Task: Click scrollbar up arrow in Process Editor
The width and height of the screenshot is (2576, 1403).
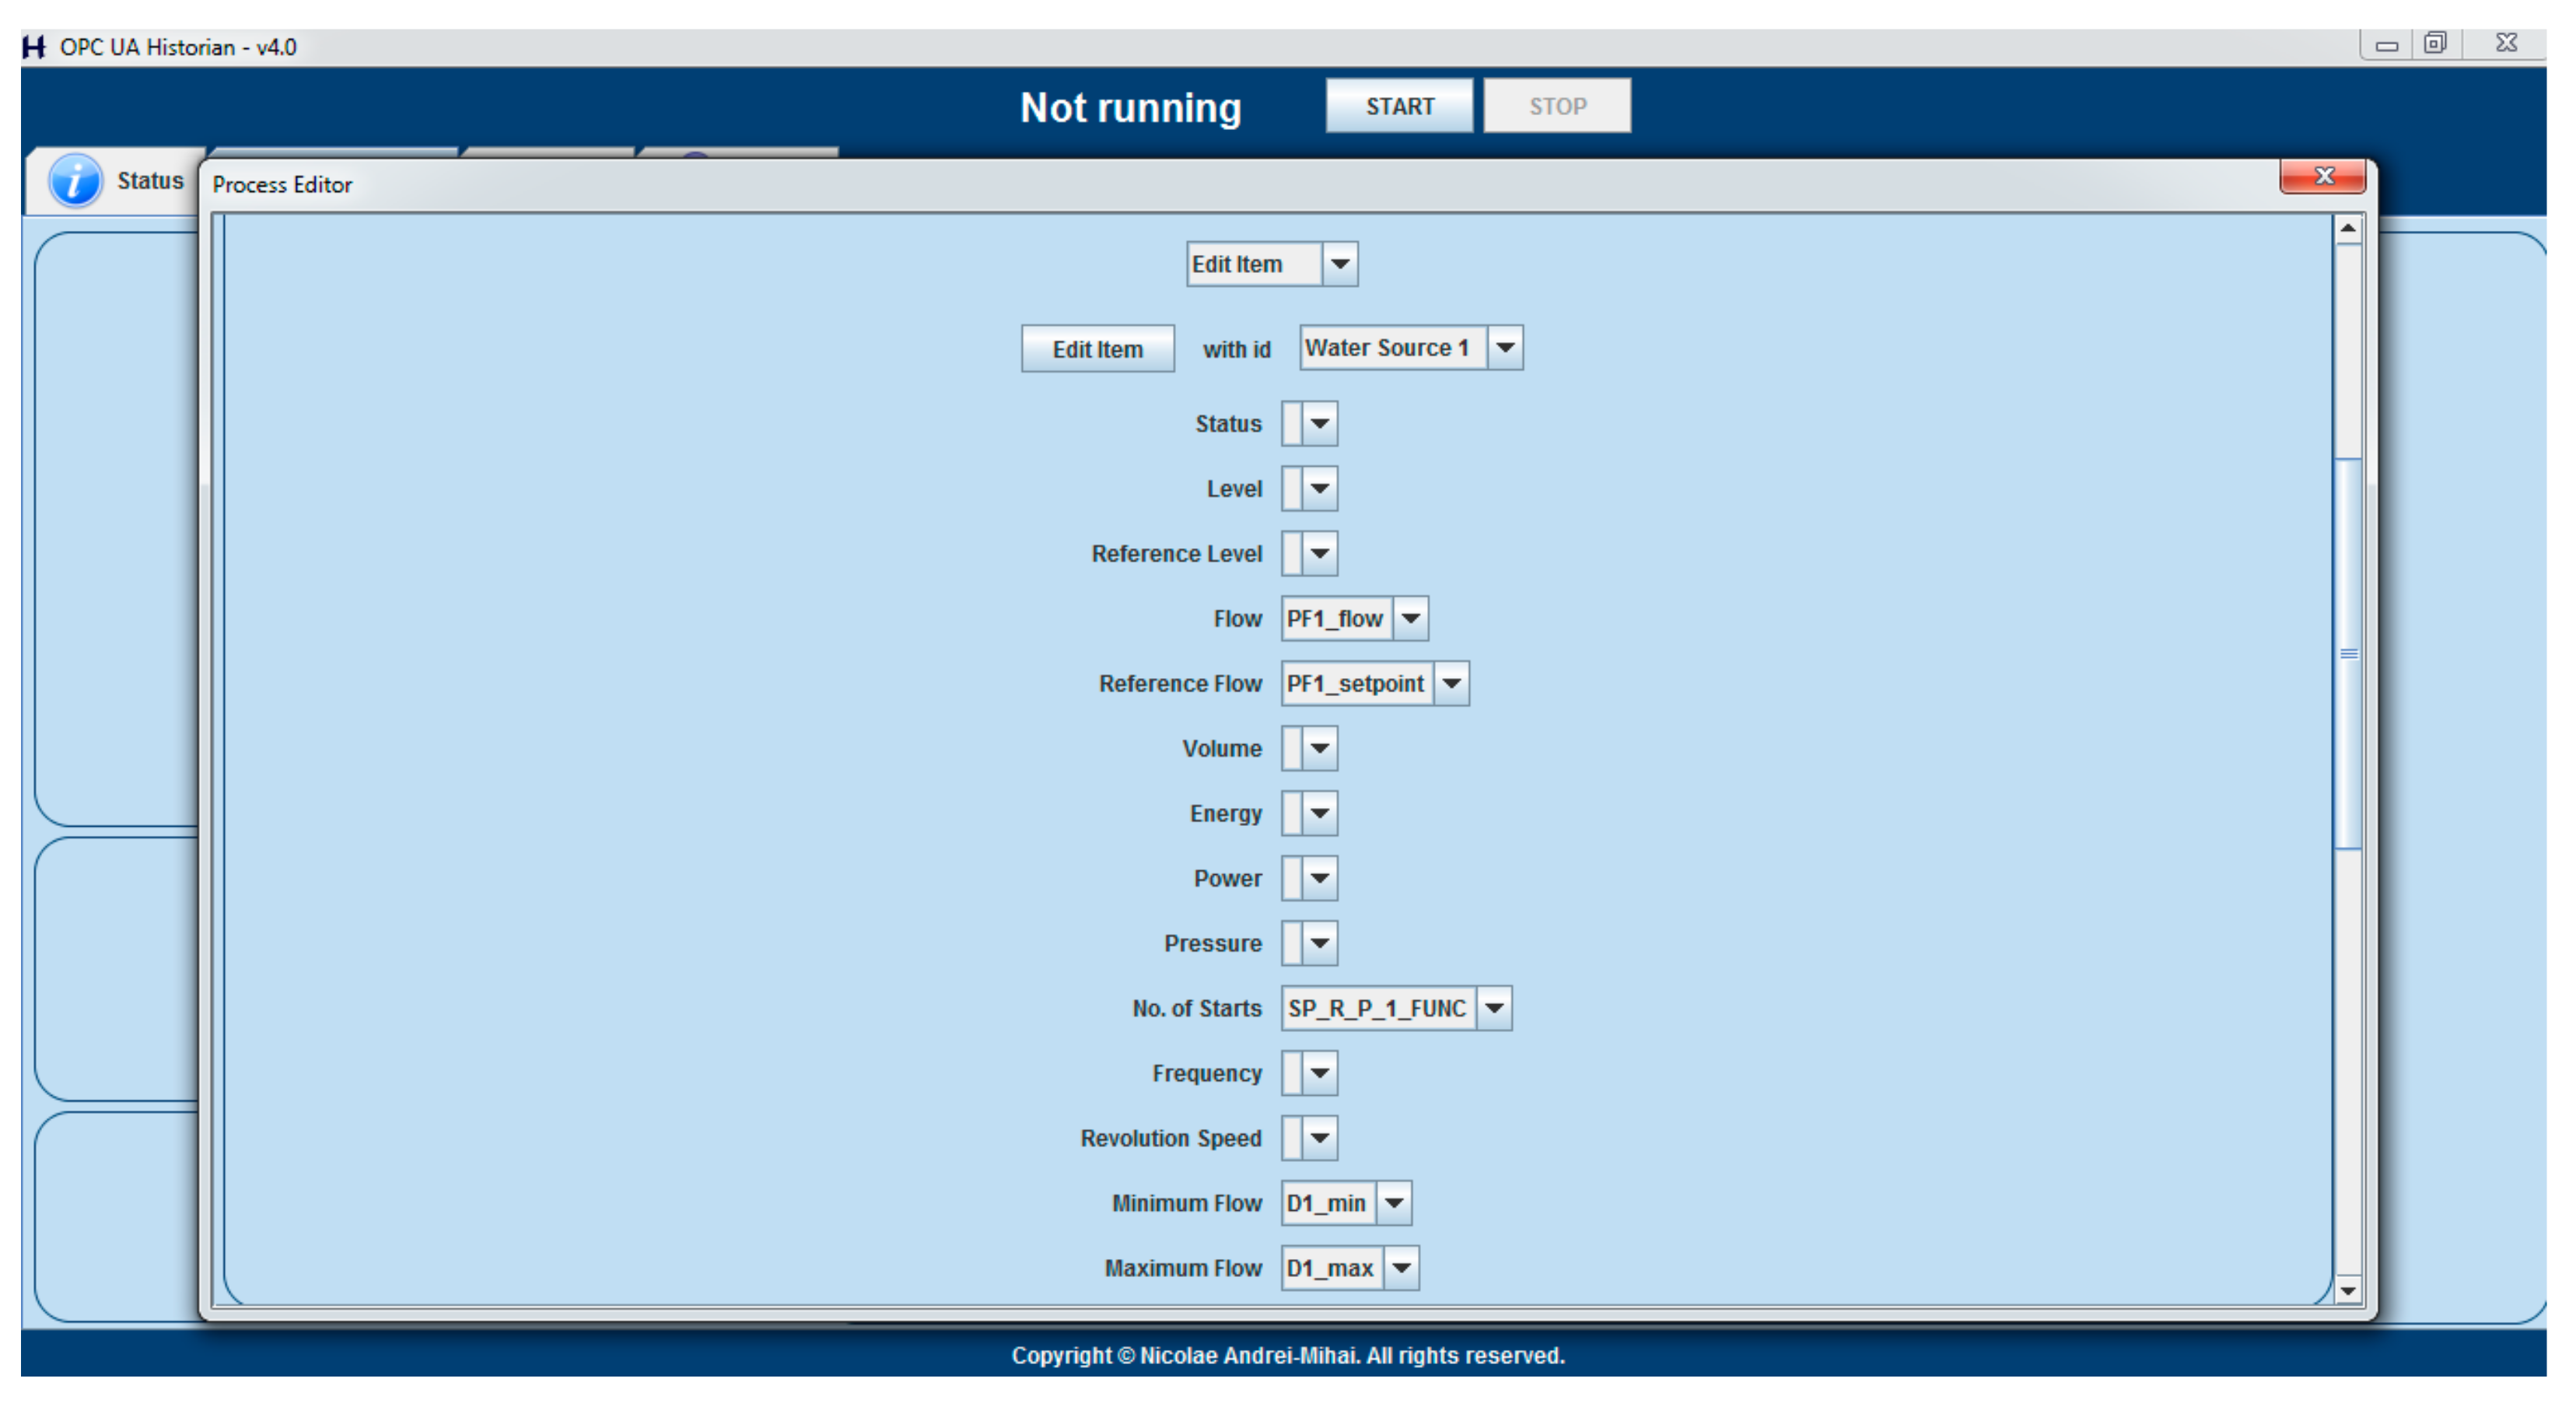Action: [x=2347, y=230]
